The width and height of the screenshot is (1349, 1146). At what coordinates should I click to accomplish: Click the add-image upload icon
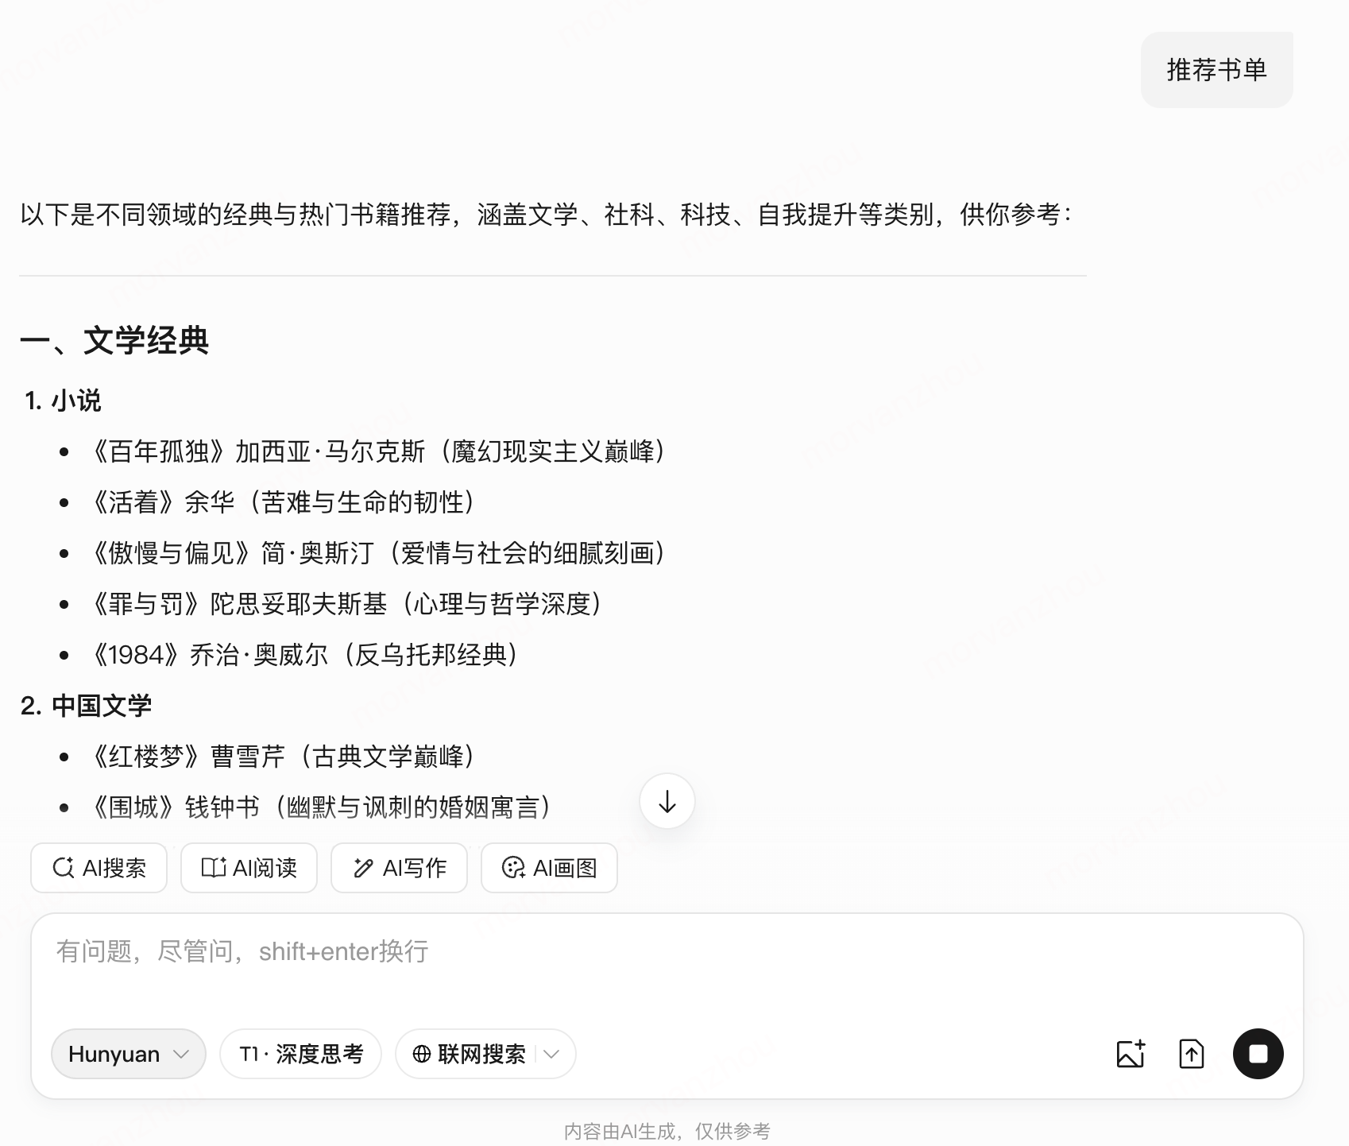1130,1054
